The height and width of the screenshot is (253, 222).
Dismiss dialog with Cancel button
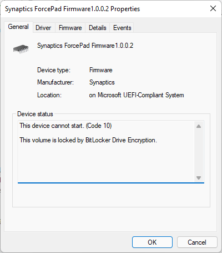197,242
